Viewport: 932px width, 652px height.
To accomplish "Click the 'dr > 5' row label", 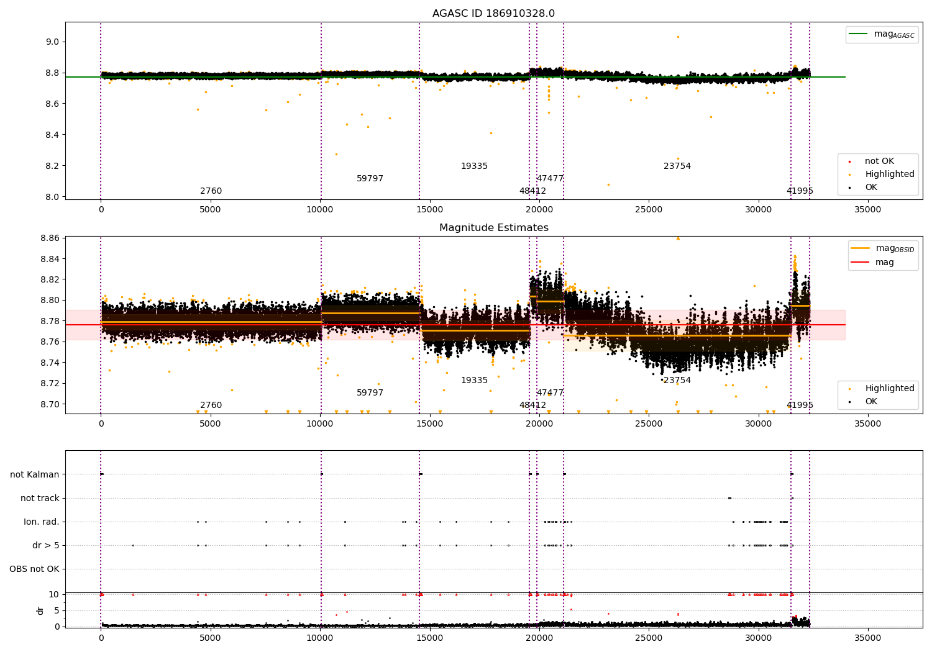I will (46, 546).
